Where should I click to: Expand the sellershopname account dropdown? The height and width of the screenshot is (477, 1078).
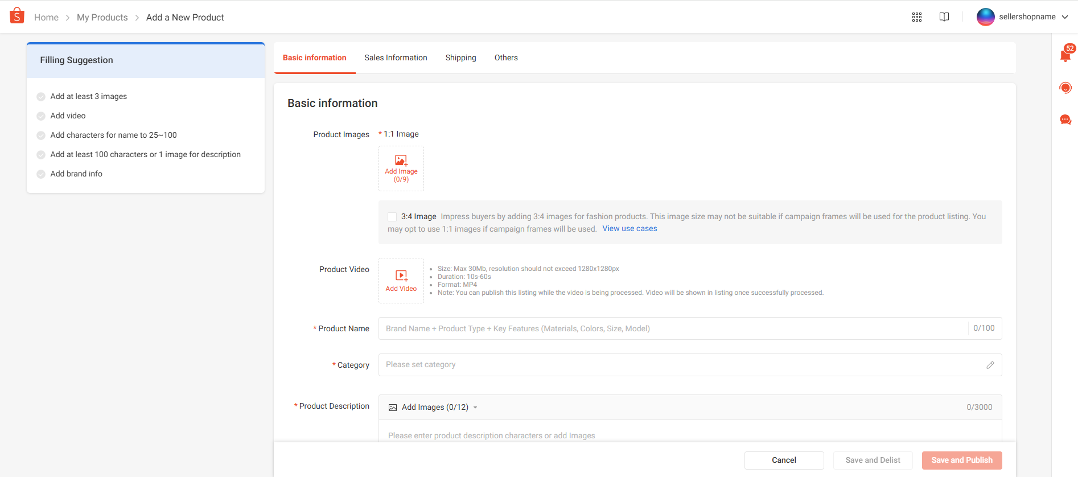click(x=1065, y=17)
